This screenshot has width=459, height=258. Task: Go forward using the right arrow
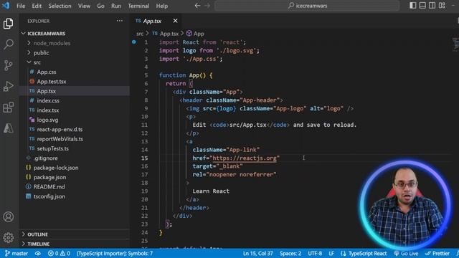(207, 6)
